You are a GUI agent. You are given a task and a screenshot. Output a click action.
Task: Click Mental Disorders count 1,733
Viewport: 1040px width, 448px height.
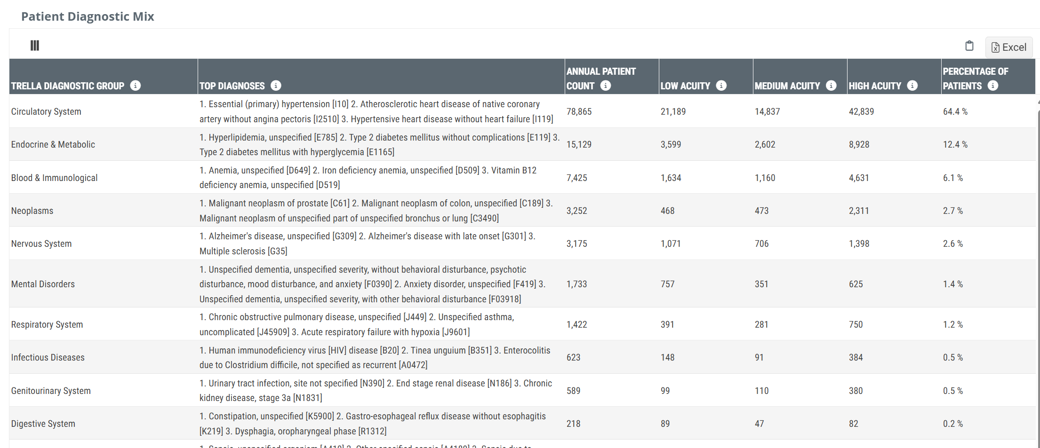click(577, 284)
